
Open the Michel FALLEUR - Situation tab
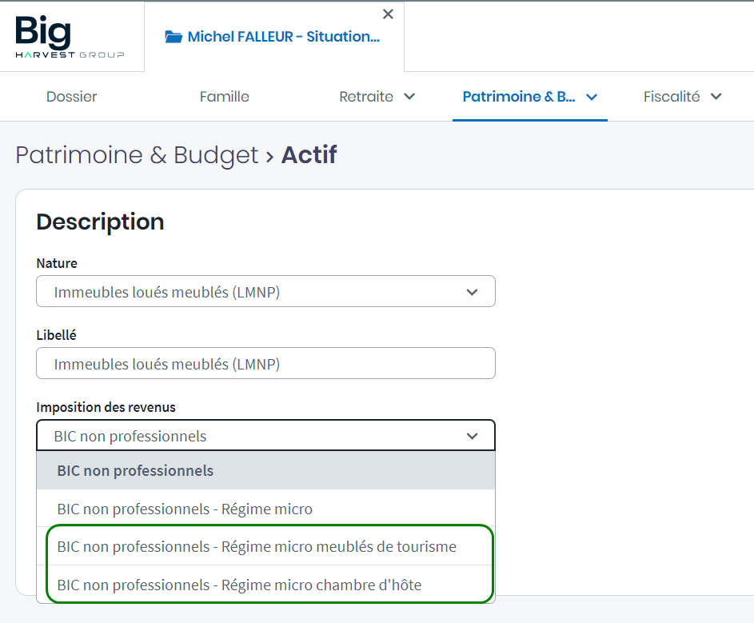[283, 37]
